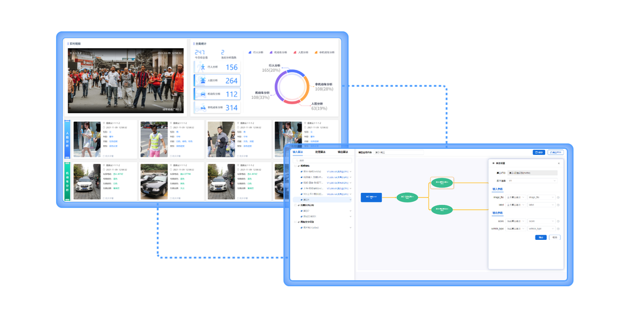Open the version selection dropdown showing V1
This screenshot has height=317, width=629.
(531, 181)
